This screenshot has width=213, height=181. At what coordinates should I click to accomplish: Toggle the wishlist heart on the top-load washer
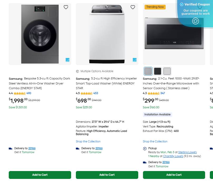pyautogui.click(x=133, y=7)
